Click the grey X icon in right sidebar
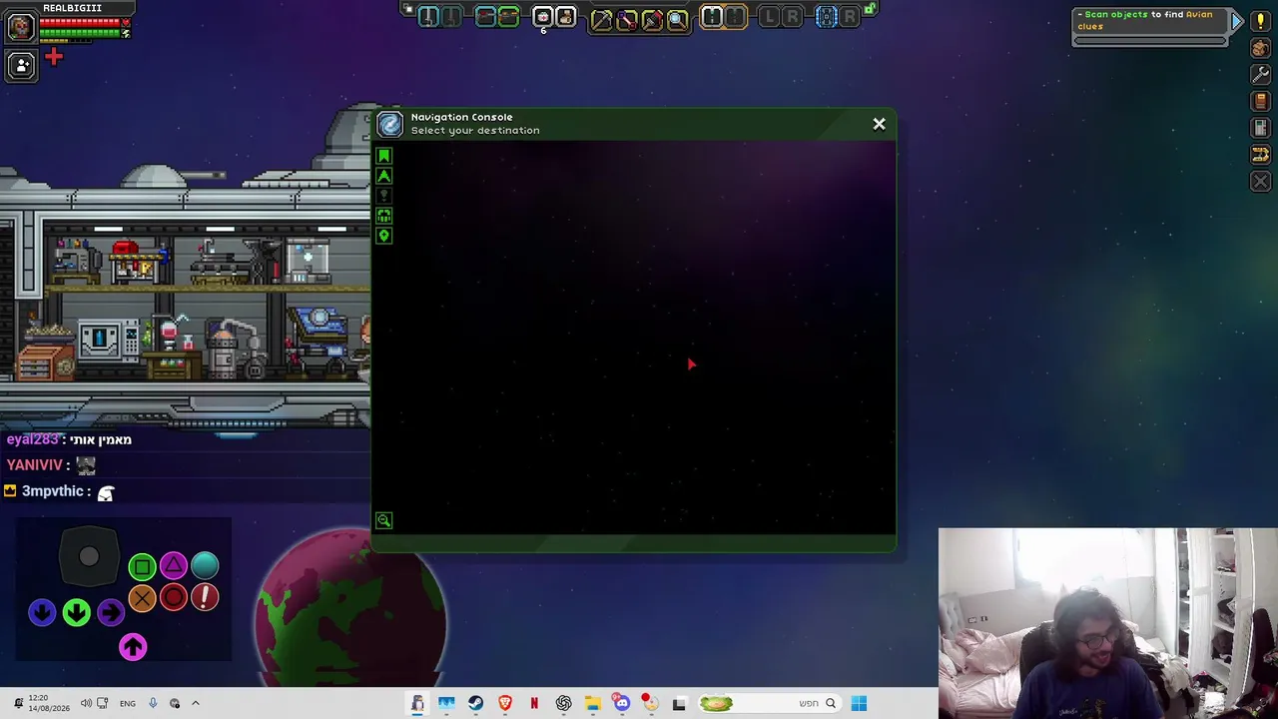Screen dimensions: 1278x719 point(1260,182)
